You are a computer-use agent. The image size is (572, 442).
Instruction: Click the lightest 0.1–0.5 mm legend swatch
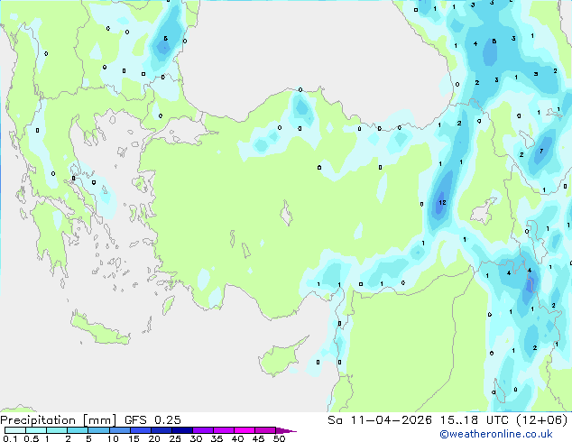pos(15,430)
